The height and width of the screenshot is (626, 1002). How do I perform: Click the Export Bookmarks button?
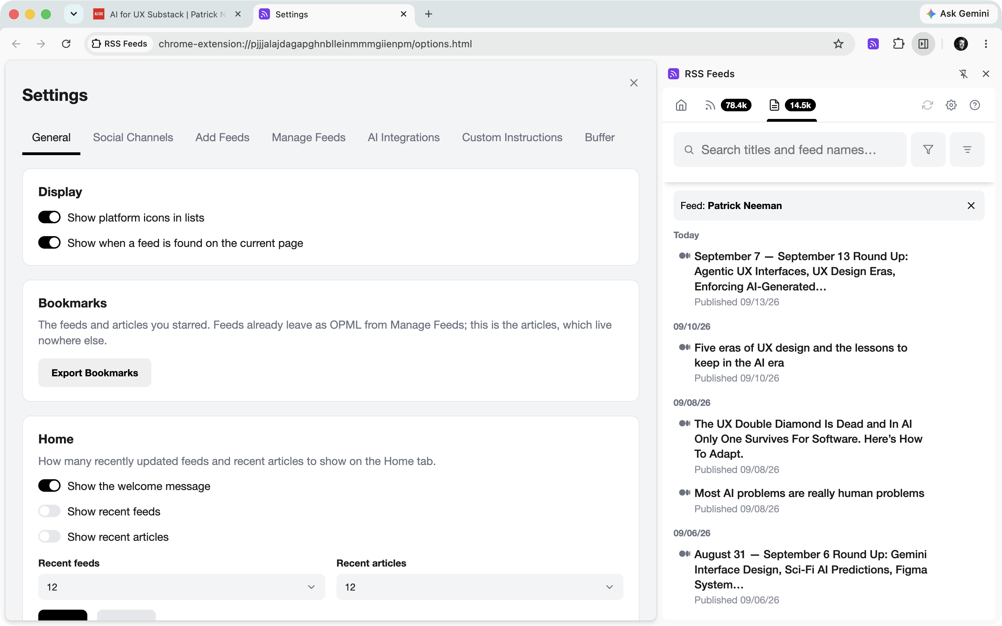pos(95,372)
